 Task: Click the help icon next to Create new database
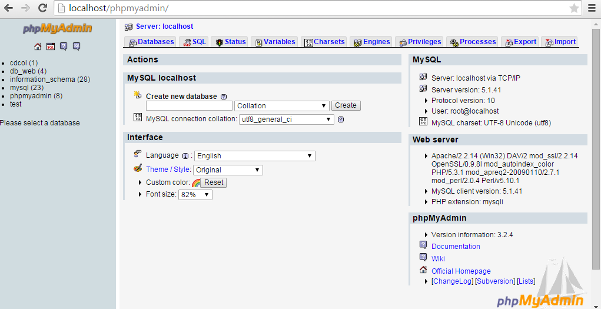224,97
